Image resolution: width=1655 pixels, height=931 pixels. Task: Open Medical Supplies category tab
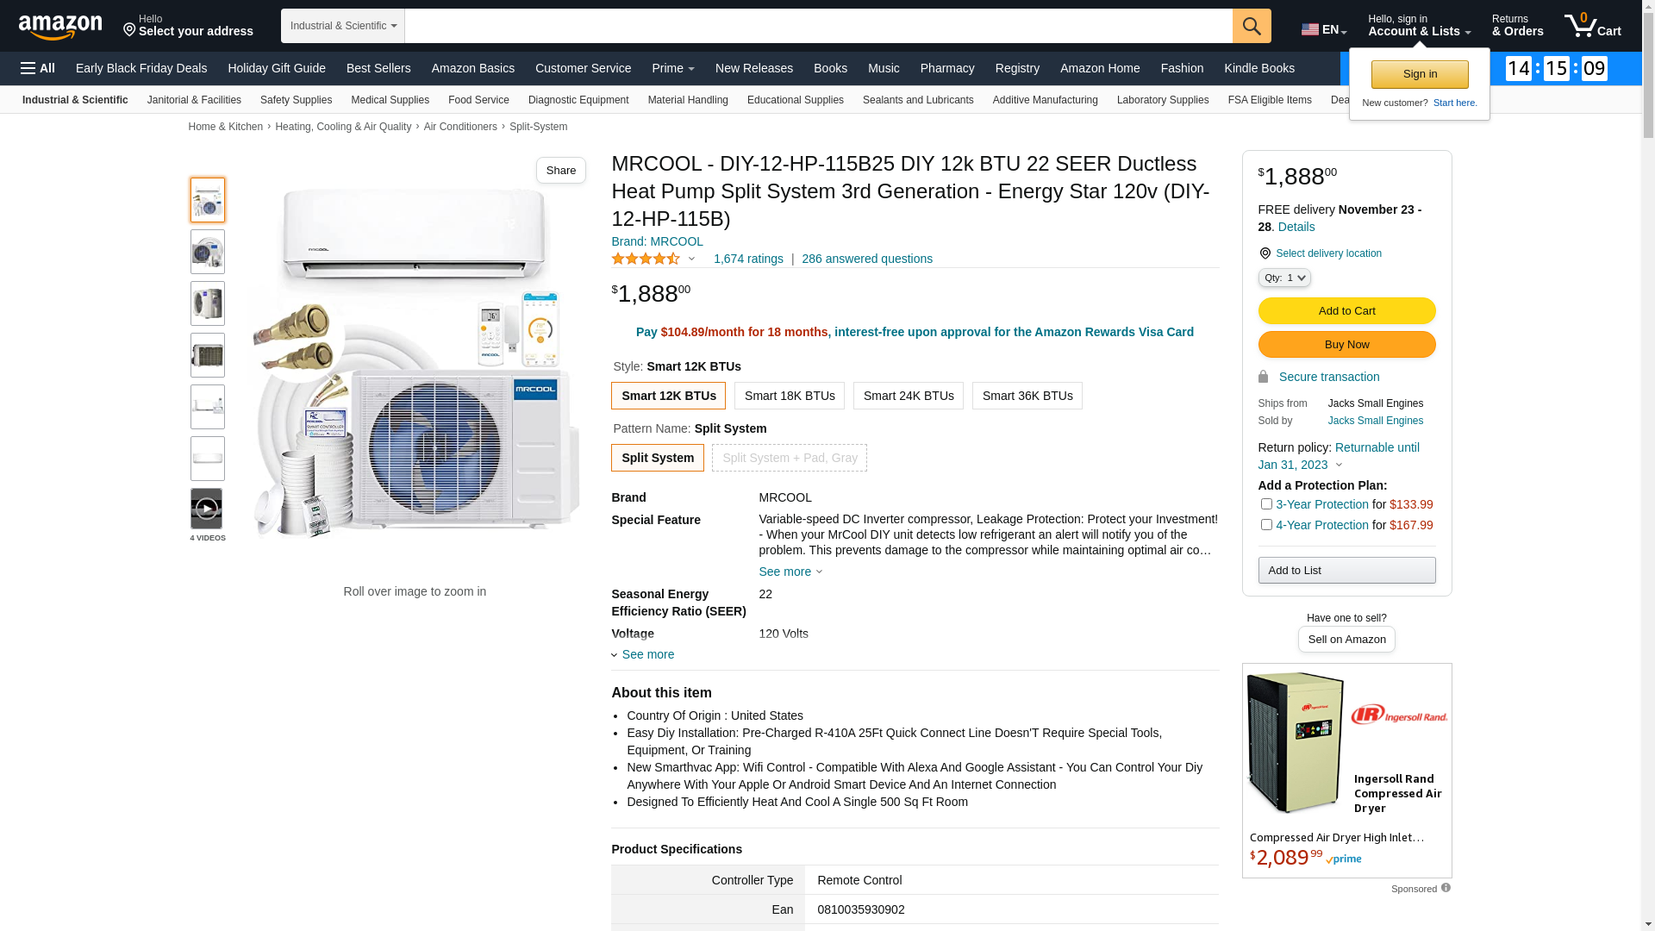pyautogui.click(x=390, y=100)
